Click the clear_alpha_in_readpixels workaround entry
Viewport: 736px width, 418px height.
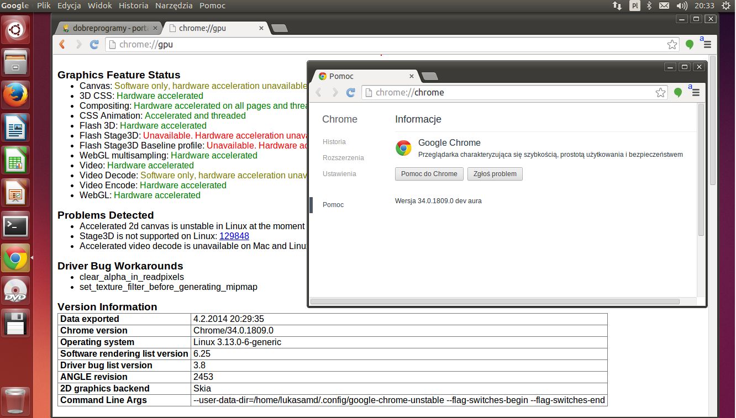tap(132, 277)
